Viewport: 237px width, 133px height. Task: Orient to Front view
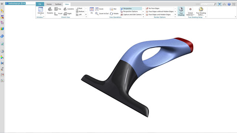point(59,14)
